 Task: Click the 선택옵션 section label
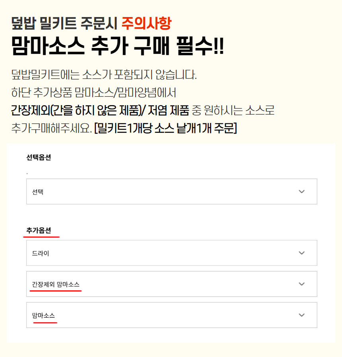click(x=39, y=157)
